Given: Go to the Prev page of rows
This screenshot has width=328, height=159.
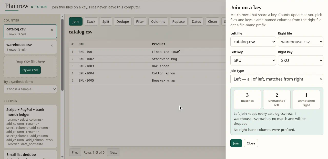Looking at the screenshot, I should [x=75, y=152].
